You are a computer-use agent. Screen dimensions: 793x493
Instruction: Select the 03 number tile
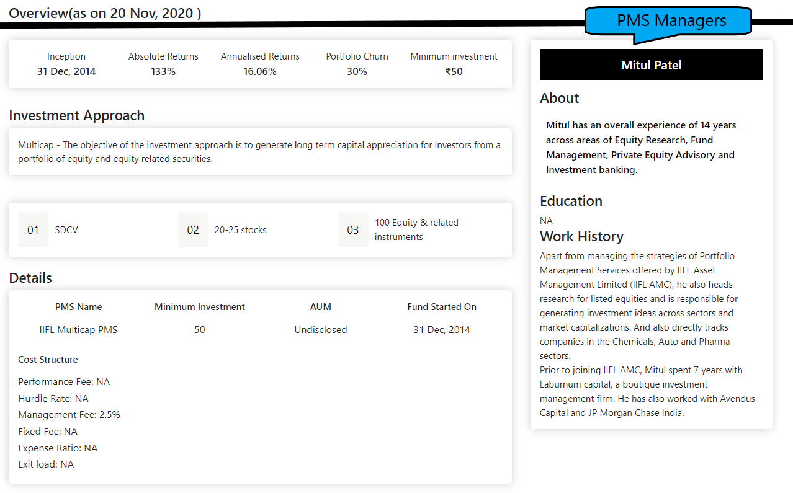point(352,230)
